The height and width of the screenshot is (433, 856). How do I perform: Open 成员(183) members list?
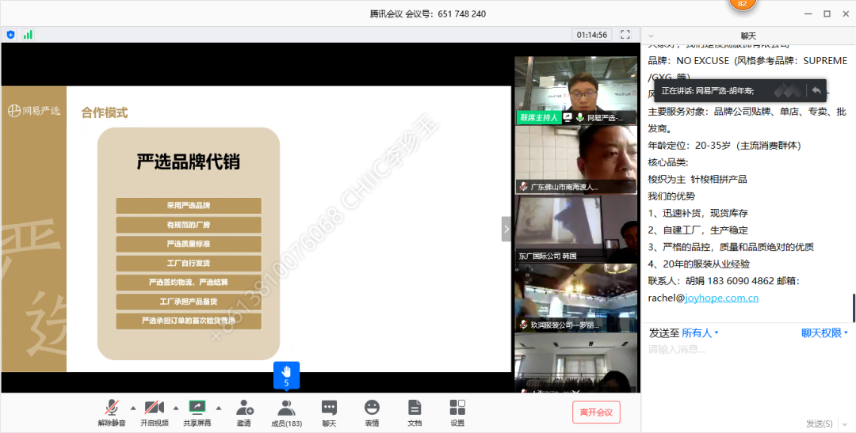coord(287,413)
